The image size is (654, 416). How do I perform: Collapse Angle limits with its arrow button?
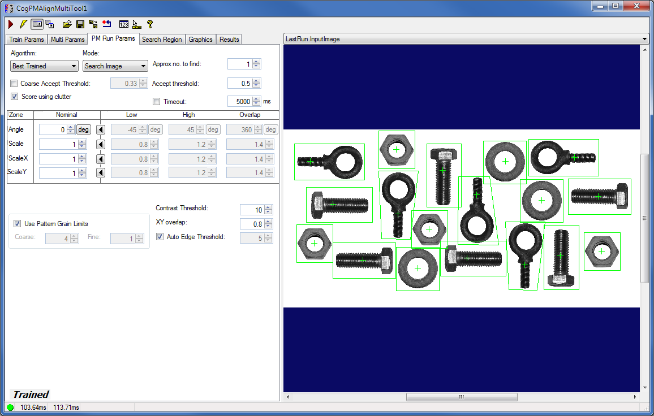pos(100,129)
